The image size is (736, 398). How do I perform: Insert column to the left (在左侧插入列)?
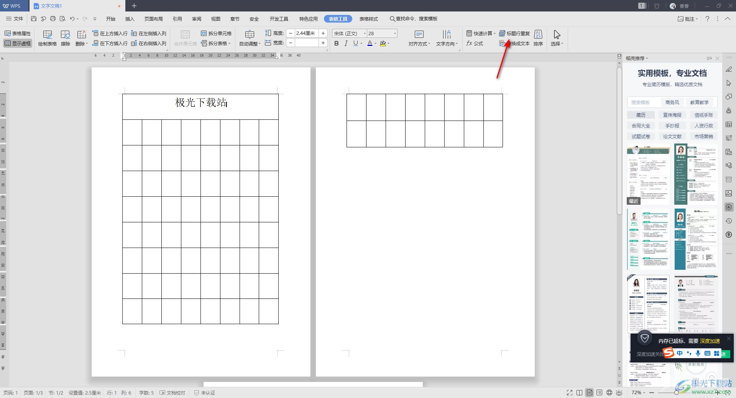click(x=149, y=33)
